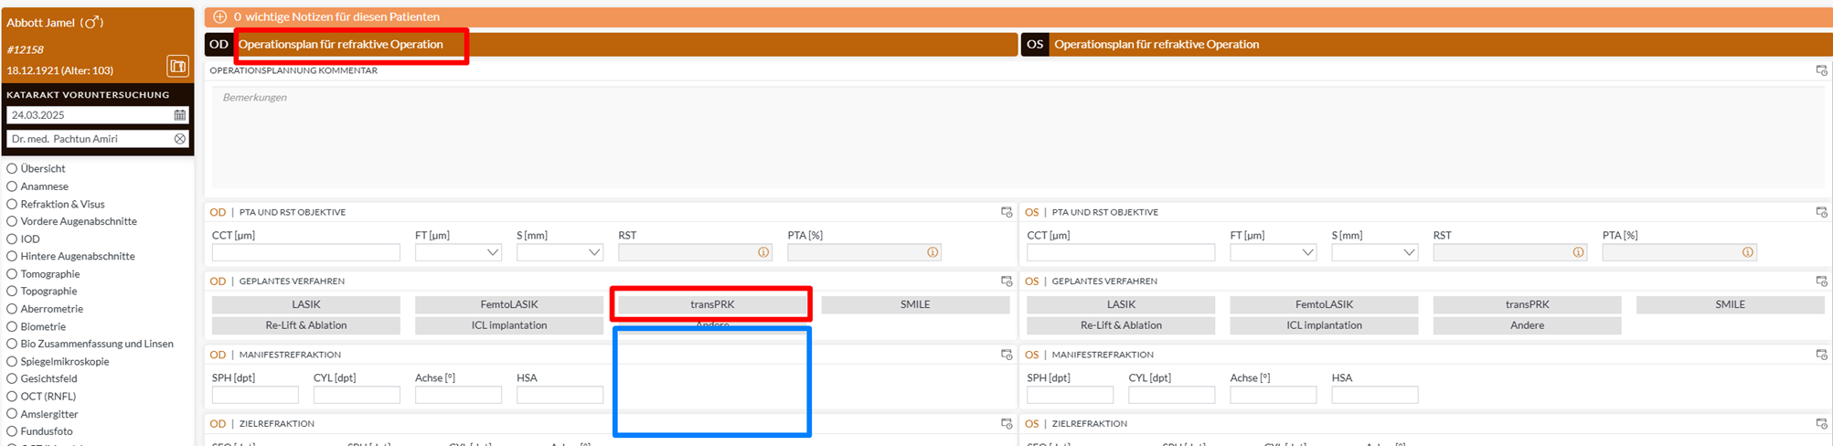Expand the OD FT [µm] dropdown
Image resolution: width=1833 pixels, height=446 pixels.
(493, 252)
